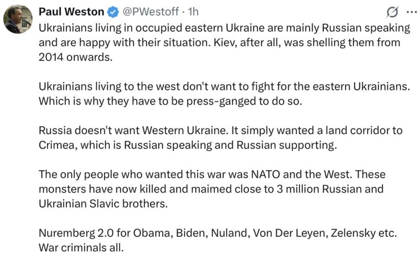Click the paragraph starting 'Russia doesn't want'

tap(221, 138)
